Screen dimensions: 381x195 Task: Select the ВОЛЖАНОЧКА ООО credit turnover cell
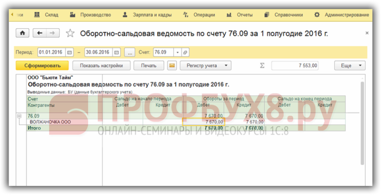tap(245, 122)
